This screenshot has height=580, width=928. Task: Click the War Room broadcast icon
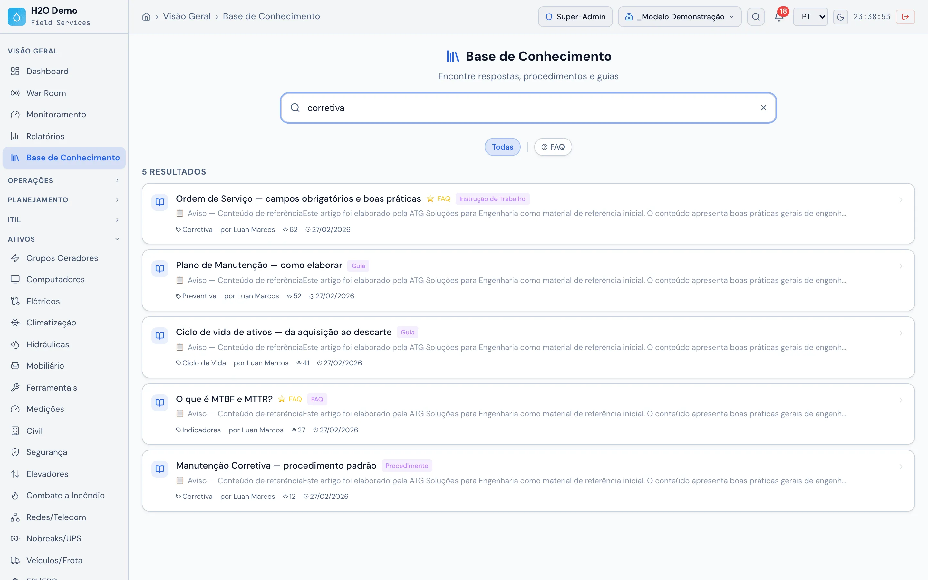click(x=15, y=93)
